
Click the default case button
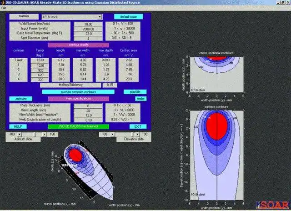128,17
